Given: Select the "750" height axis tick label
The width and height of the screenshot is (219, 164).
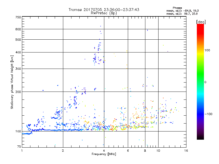Looking at the screenshot, I should 18,17.
